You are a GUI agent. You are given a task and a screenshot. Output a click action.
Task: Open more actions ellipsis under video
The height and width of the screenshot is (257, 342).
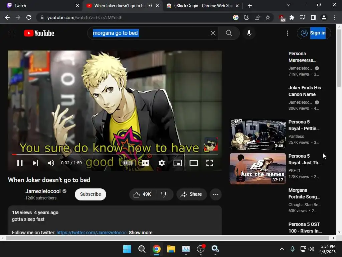click(216, 194)
